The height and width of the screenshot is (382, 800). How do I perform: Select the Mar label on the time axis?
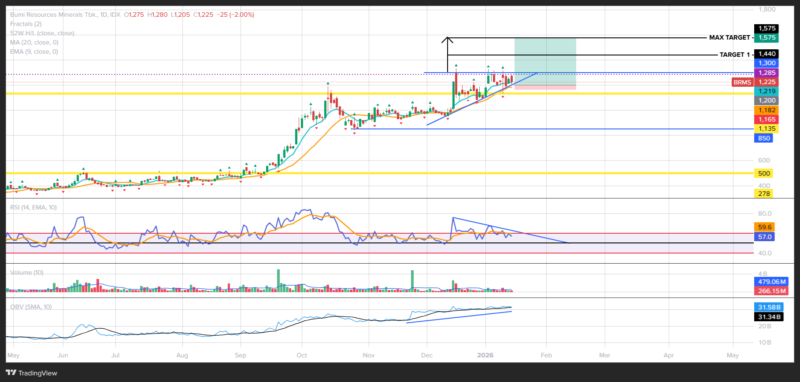click(x=605, y=355)
